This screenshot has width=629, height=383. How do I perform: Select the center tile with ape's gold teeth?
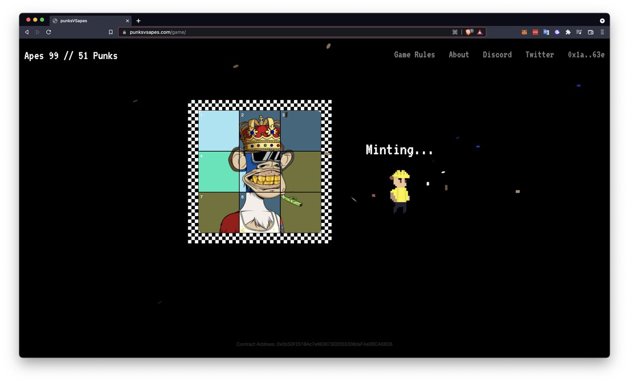pos(260,172)
